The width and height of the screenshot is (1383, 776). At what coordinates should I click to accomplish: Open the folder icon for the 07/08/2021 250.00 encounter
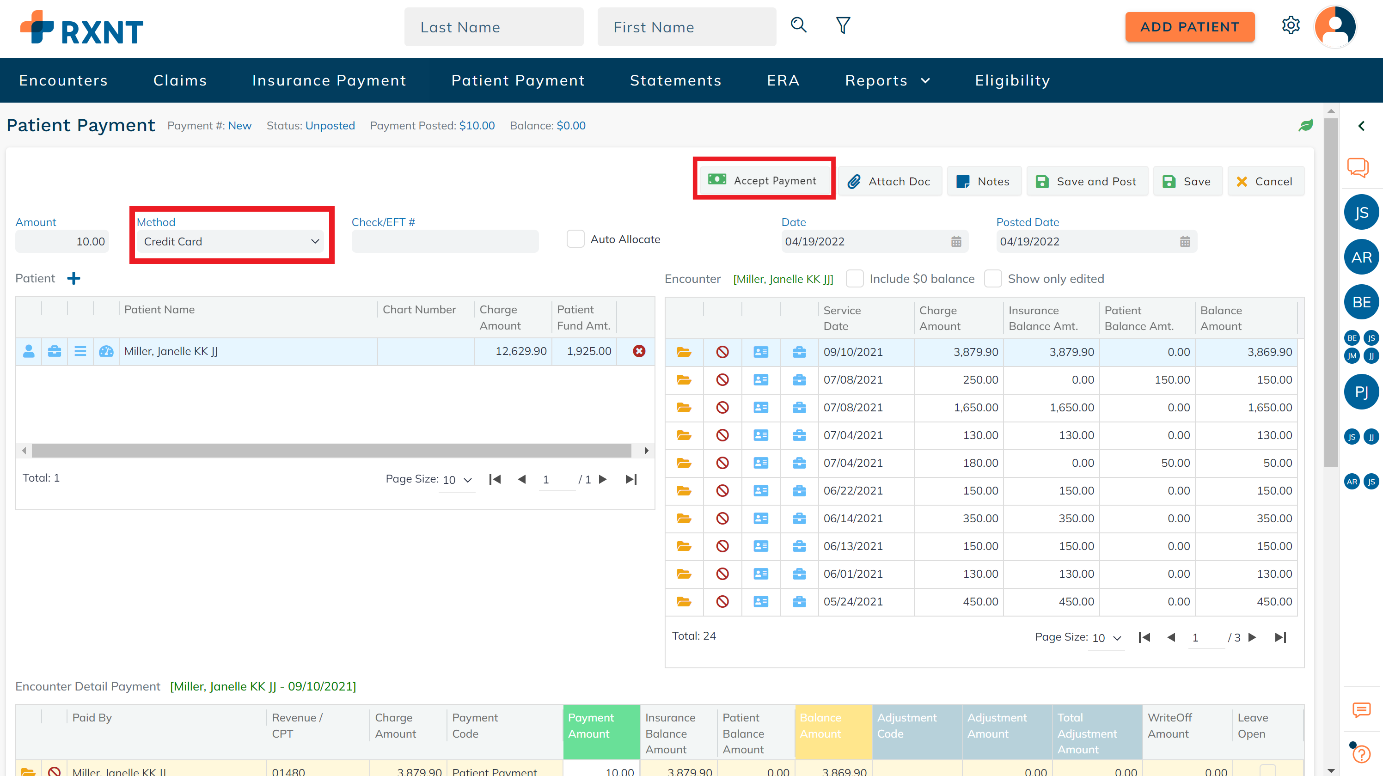point(684,380)
